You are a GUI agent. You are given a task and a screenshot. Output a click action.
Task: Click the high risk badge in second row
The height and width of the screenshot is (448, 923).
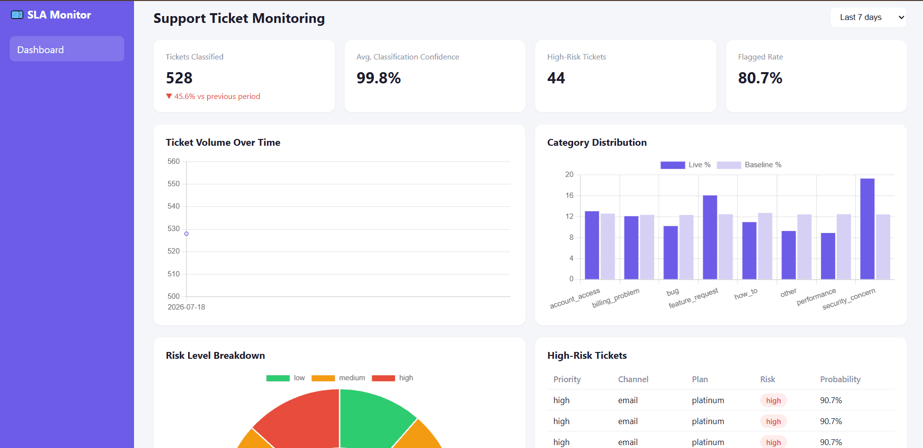tap(773, 422)
